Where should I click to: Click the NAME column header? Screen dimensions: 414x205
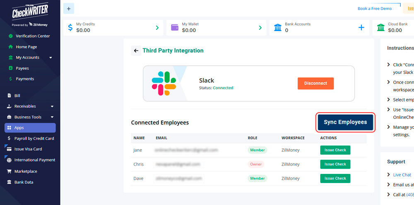tap(139, 138)
